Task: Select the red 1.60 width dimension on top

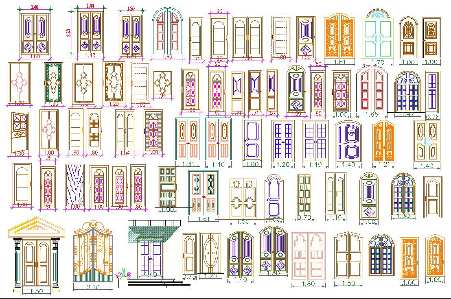Action: click(35, 7)
